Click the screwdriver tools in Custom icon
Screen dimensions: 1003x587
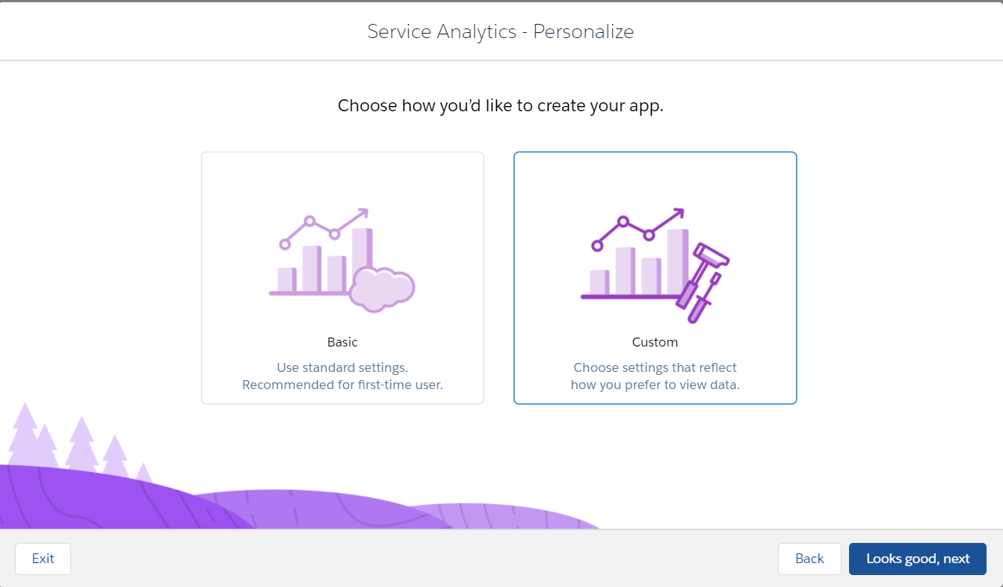[x=702, y=283]
